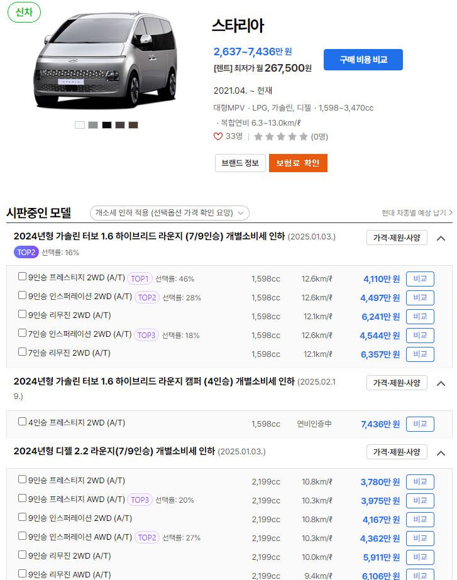The width and height of the screenshot is (457, 580).
Task: Click 비교 for 5,911만원 diesel trim
Action: 420,557
